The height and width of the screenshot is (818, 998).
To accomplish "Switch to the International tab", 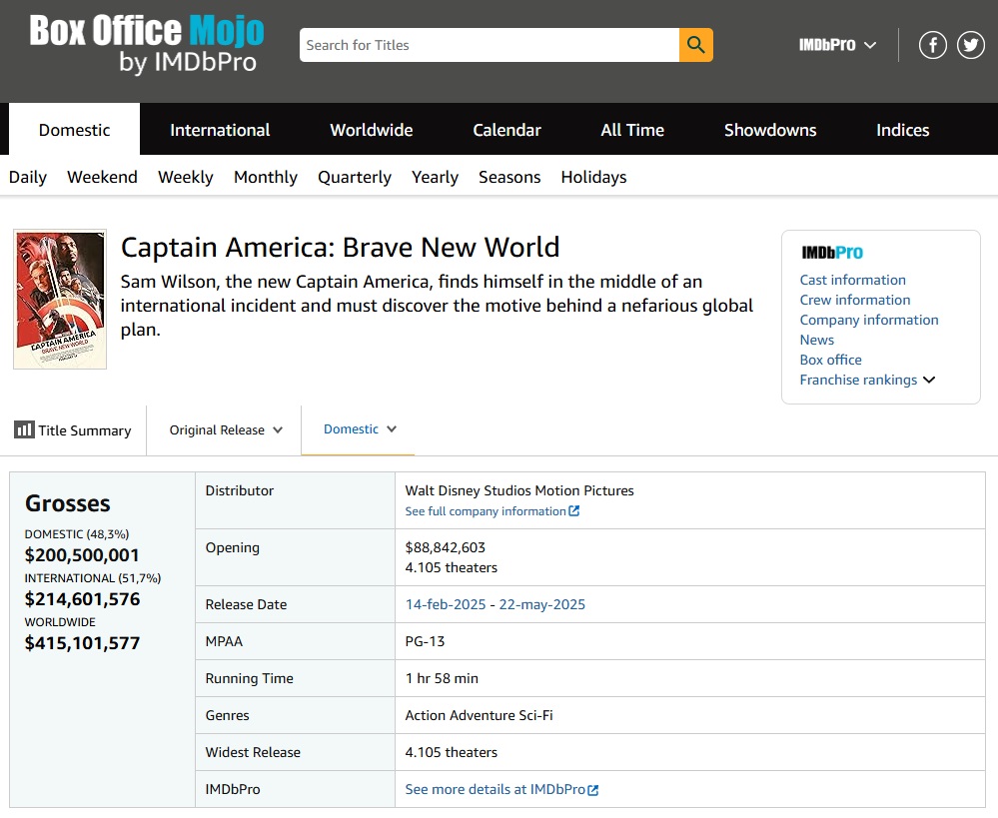I will coord(220,130).
